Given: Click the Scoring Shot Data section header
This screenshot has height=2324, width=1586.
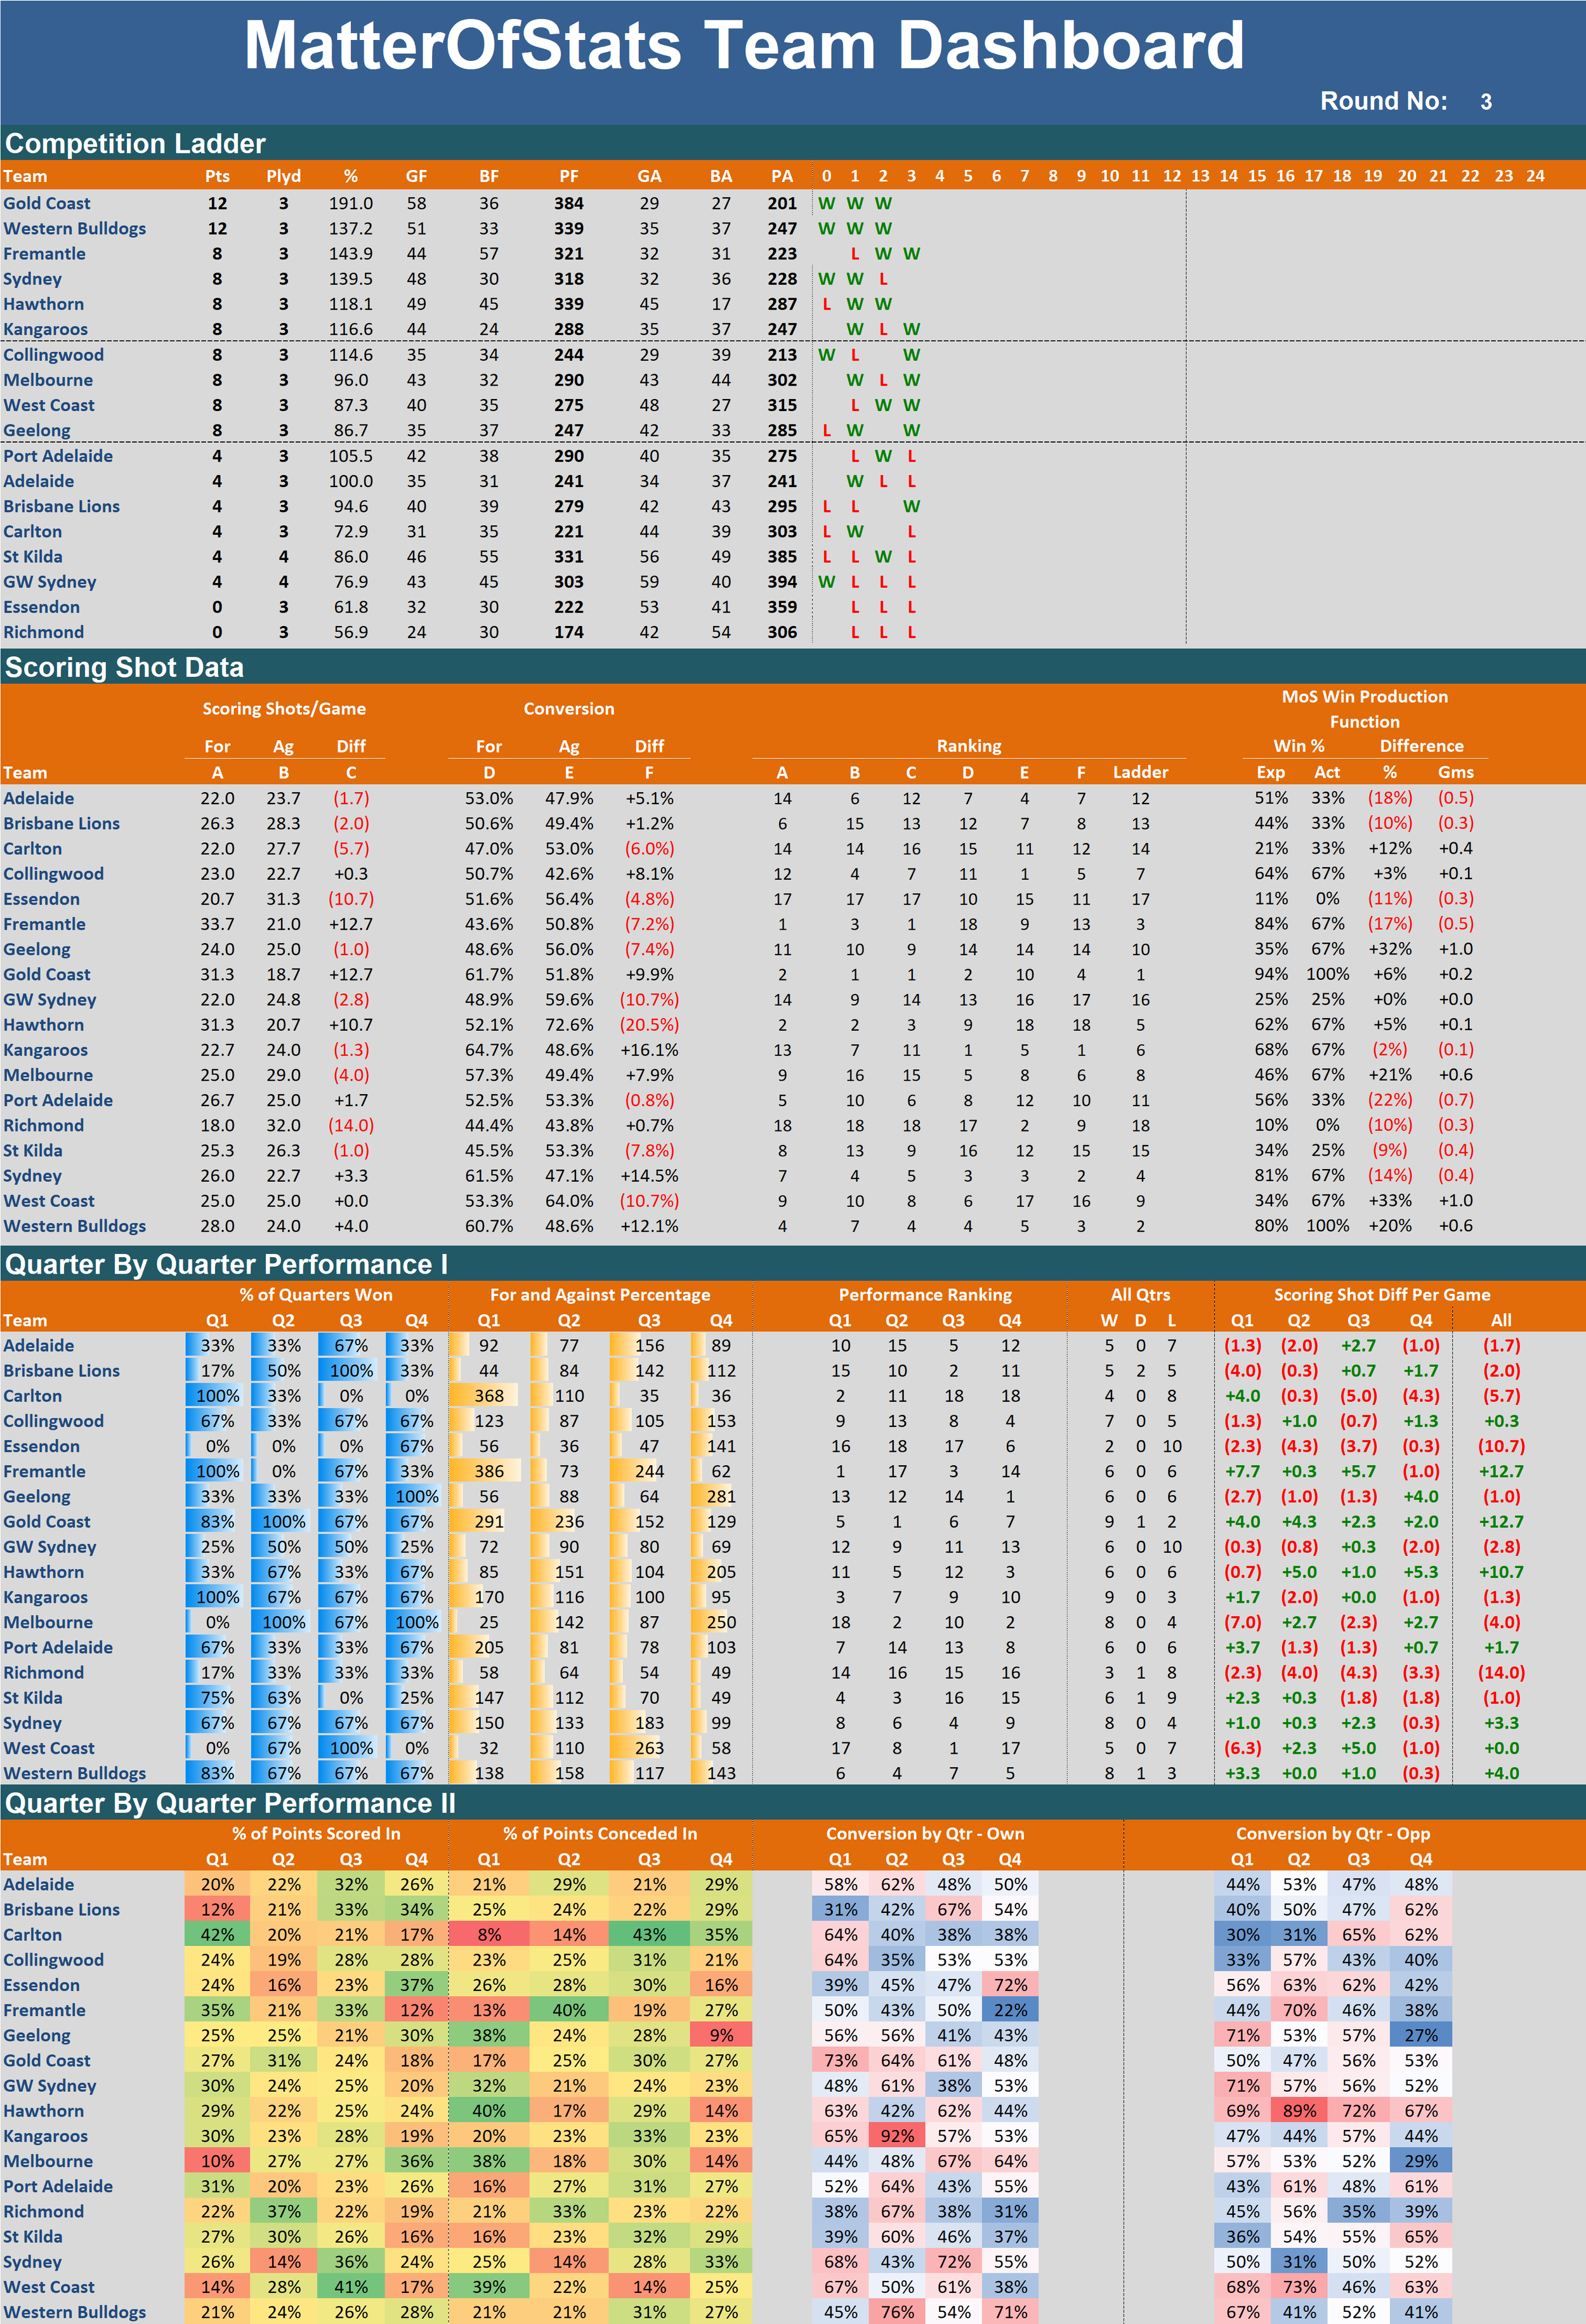Looking at the screenshot, I should click(124, 667).
